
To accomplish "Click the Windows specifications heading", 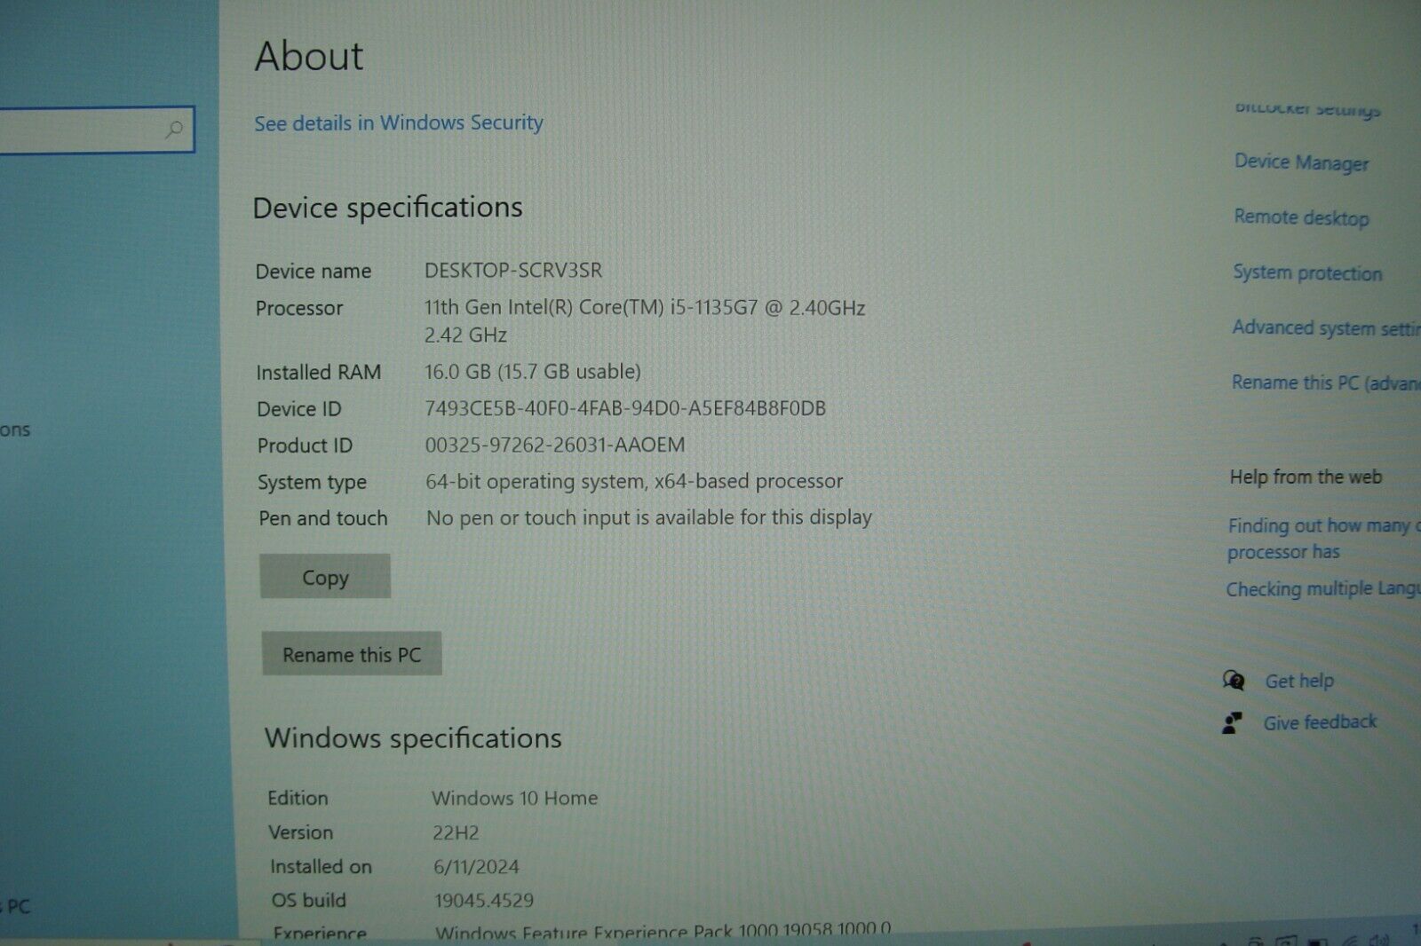I will [413, 738].
